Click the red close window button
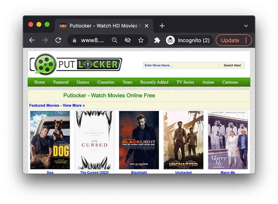Image resolution: width=278 pixels, height=204 pixels. (x=31, y=24)
